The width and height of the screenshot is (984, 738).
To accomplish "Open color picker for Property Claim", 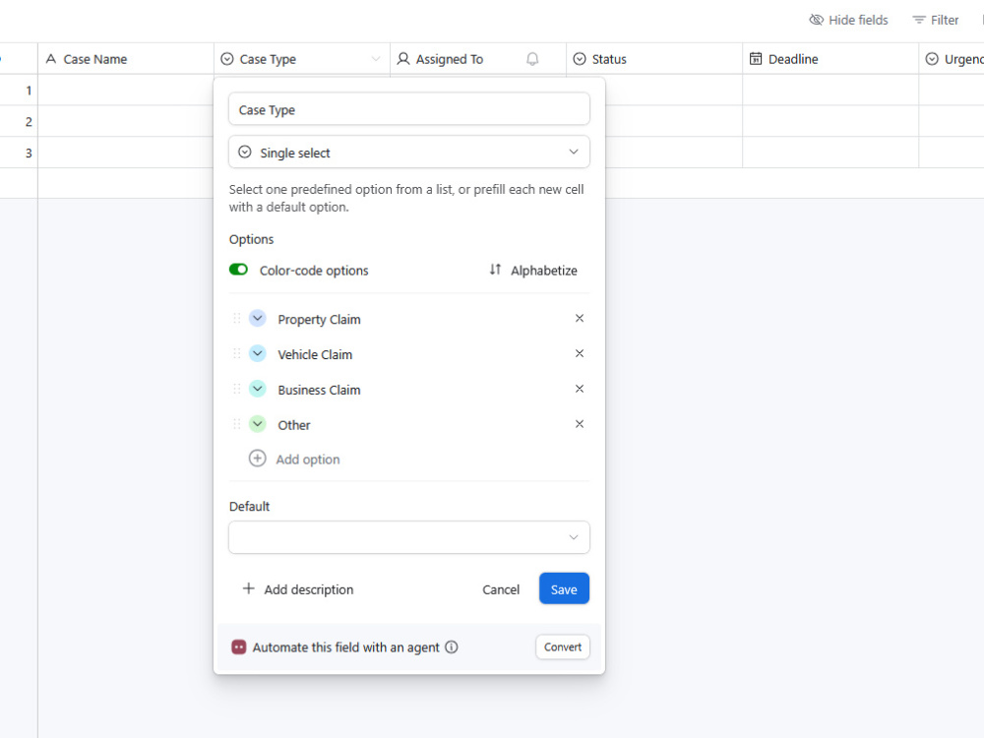I will click(257, 318).
